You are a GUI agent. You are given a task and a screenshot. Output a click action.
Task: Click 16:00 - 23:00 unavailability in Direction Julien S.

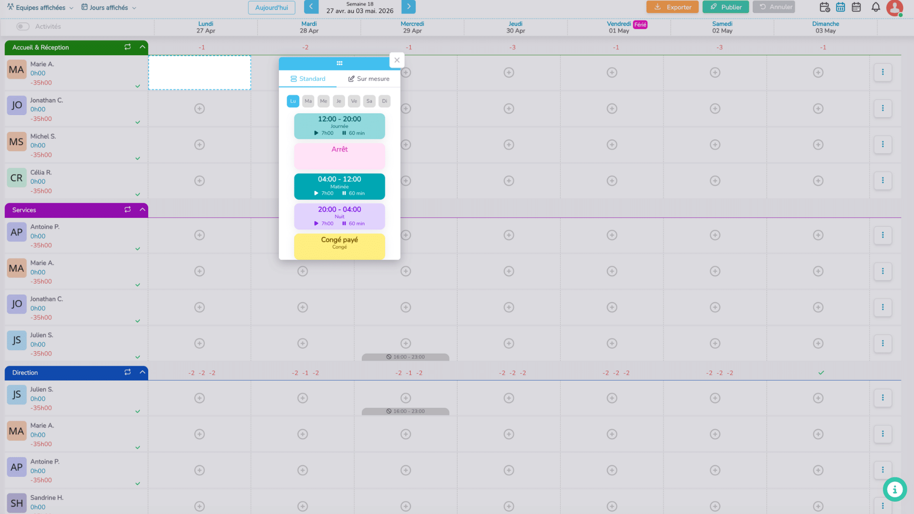[x=406, y=411]
